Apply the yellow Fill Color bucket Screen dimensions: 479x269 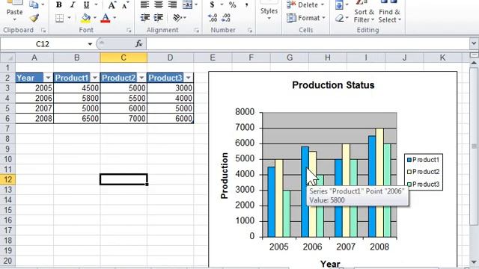pyautogui.click(x=85, y=18)
